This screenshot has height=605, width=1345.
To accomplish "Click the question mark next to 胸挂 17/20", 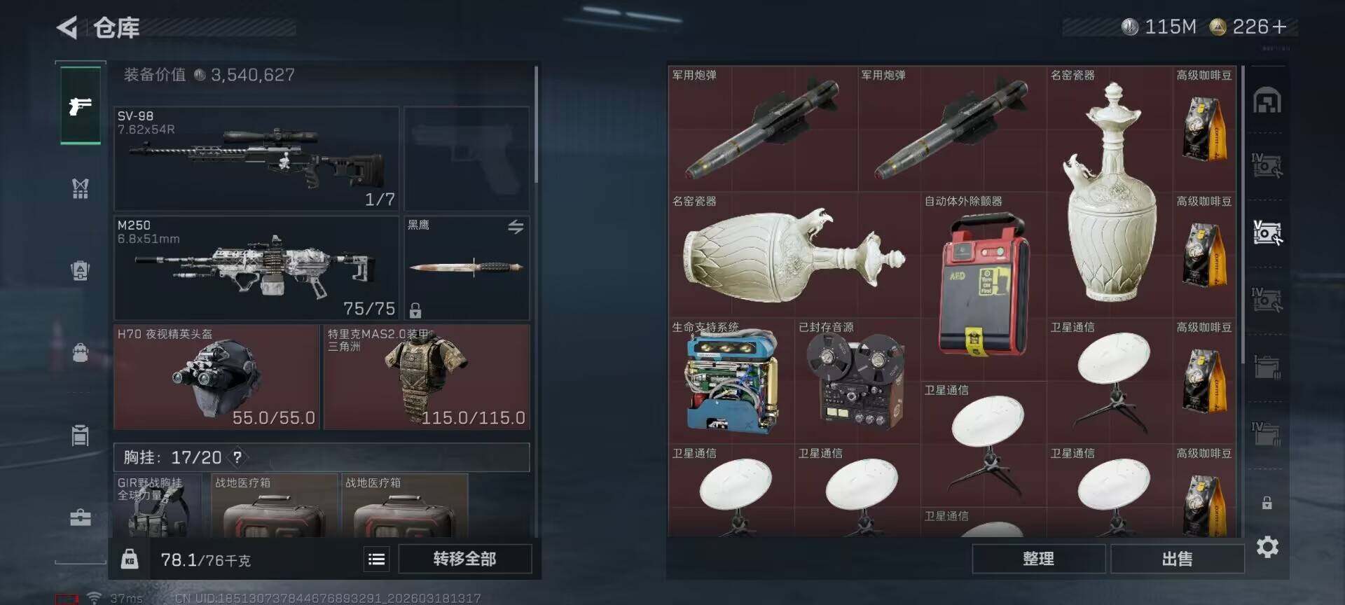I will click(237, 457).
